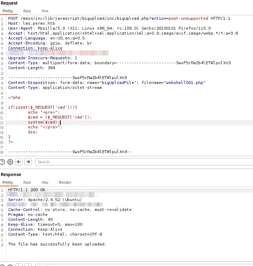Click the 'Connection: keep-alive' request header
This screenshot has height=266, width=253.
coord(35,48)
